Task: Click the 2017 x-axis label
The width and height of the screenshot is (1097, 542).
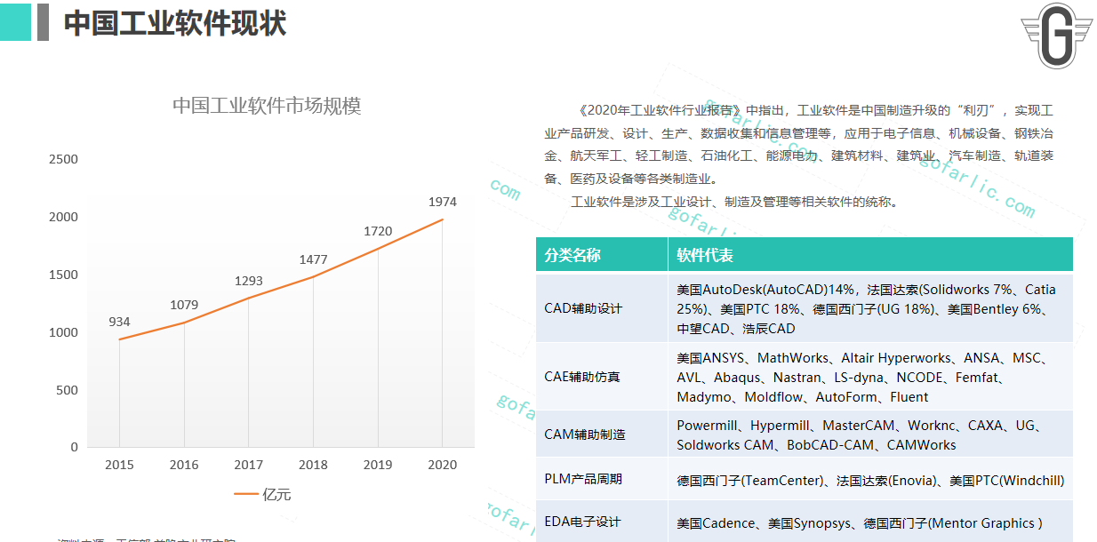Action: (249, 465)
